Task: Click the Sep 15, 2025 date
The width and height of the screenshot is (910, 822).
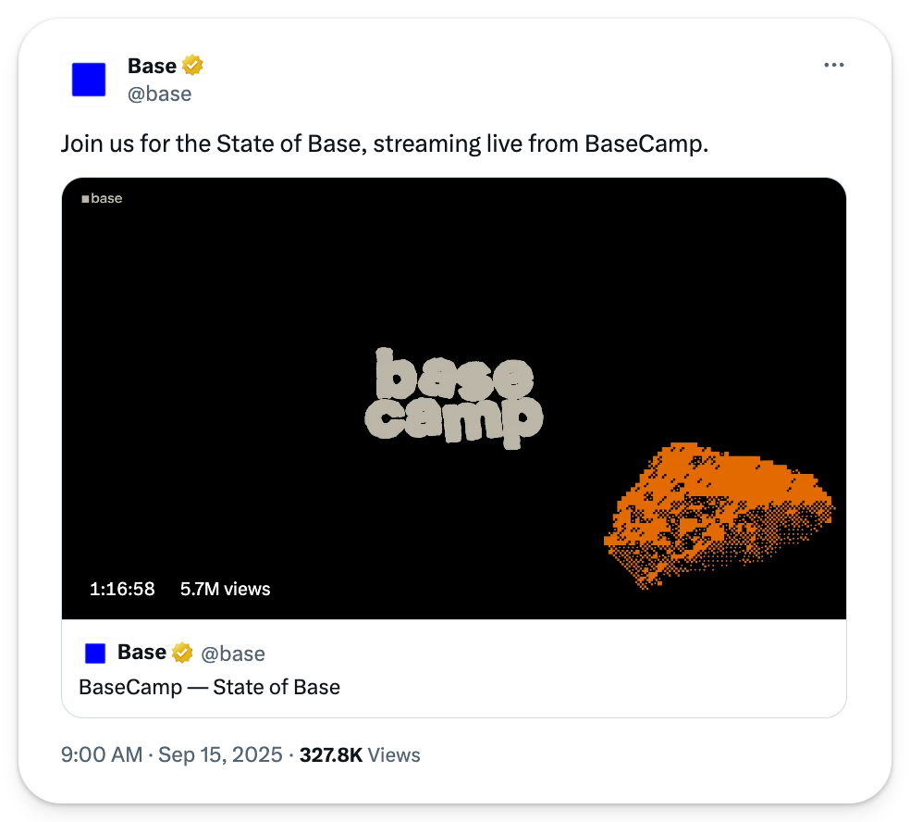Action: coord(220,754)
